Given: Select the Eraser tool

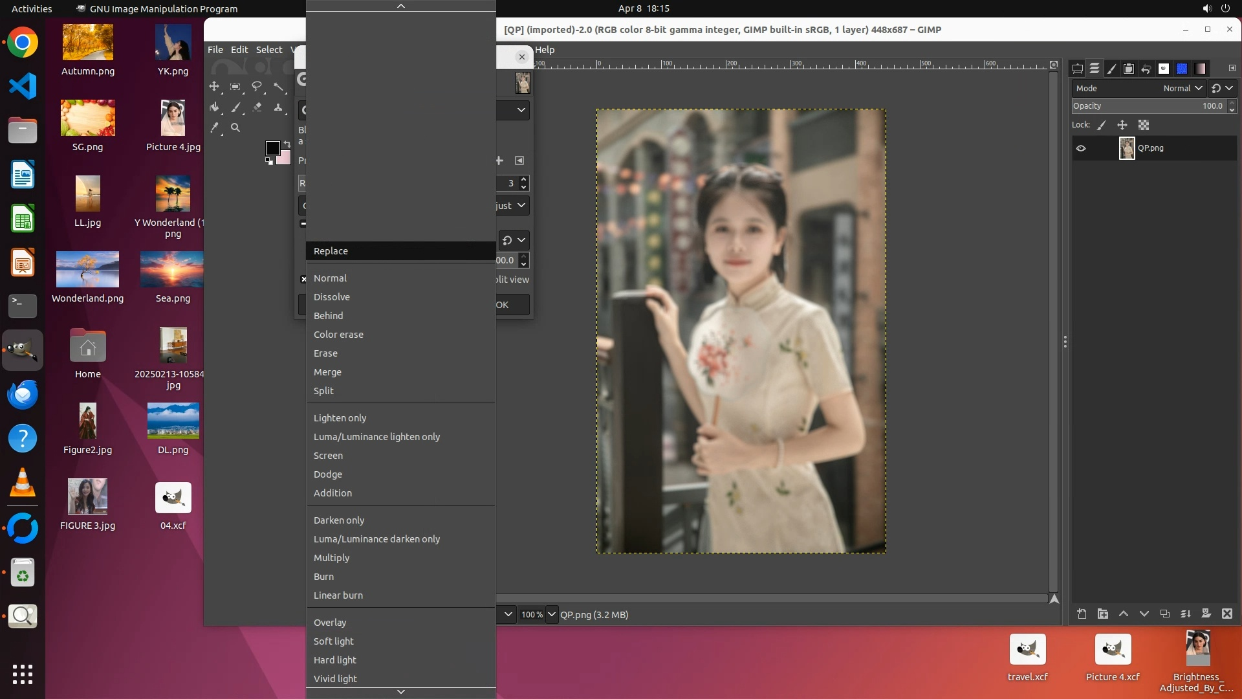Looking at the screenshot, I should tap(257, 107).
